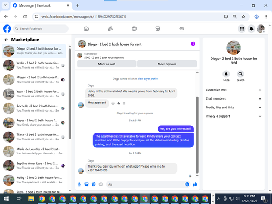Screen dimensions: 272x204
Task: Open Rochelle conversation in list
Action: click(34, 108)
